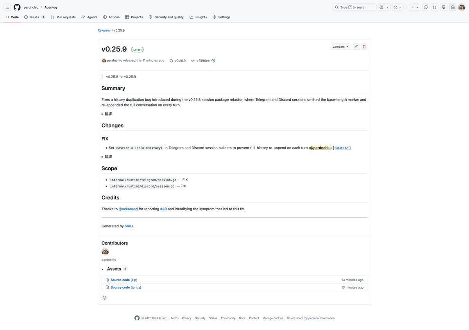The width and height of the screenshot is (469, 330).
Task: Open the Security footer link
Action: click(200, 318)
